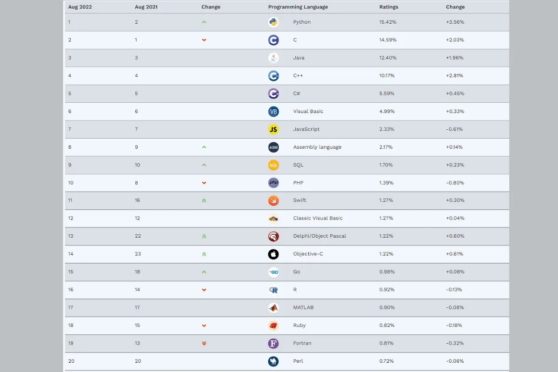Click the Visual Basic VB icon
This screenshot has width=558, height=372.
click(273, 112)
